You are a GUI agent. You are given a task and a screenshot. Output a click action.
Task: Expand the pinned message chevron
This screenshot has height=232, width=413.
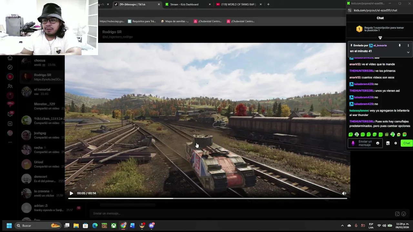click(408, 52)
